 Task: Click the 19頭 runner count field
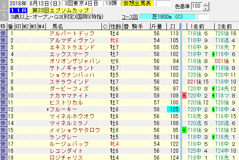111,3
